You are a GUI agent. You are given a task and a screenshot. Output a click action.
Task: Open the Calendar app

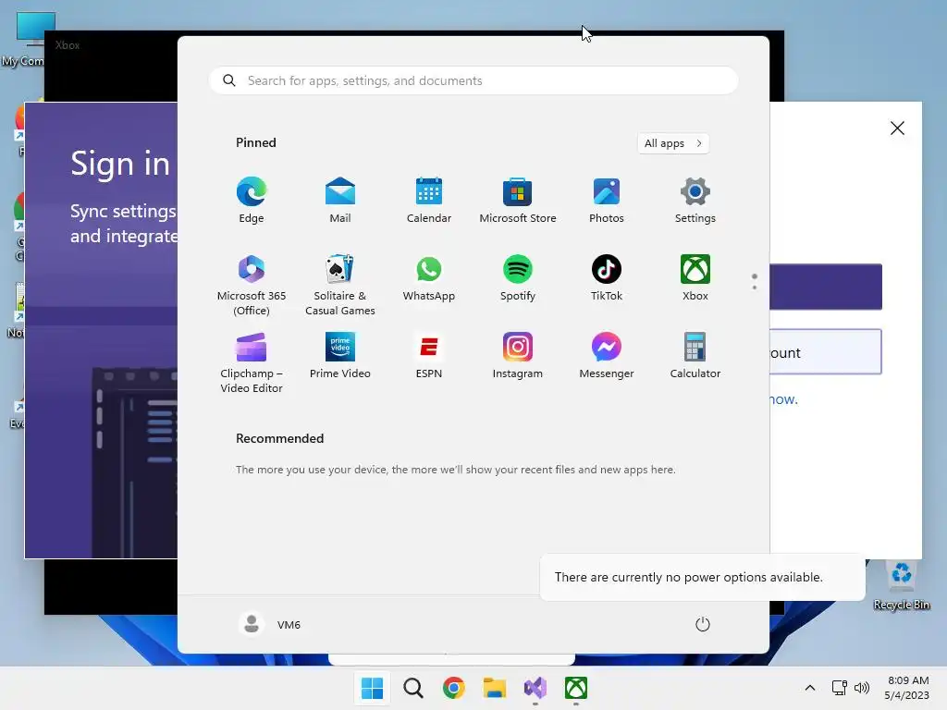coord(429,201)
